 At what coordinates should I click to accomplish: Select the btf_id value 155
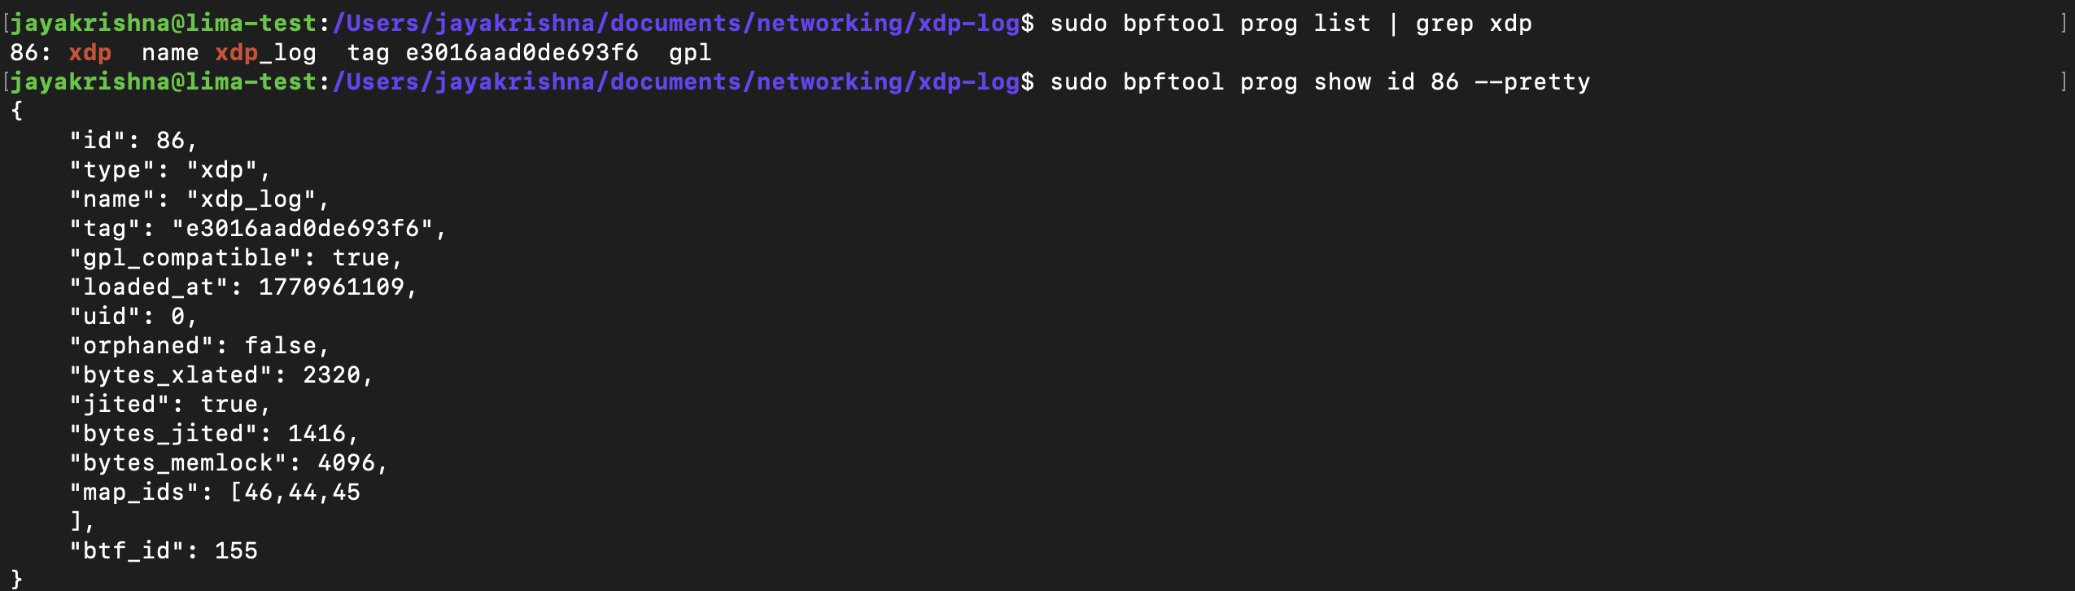coord(236,551)
